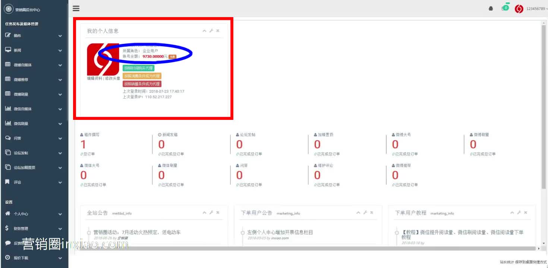Image resolution: width=548 pixels, height=268 pixels.
Task: Open announcement 营销圈活动:7月活动火热预定
Action: (137, 232)
